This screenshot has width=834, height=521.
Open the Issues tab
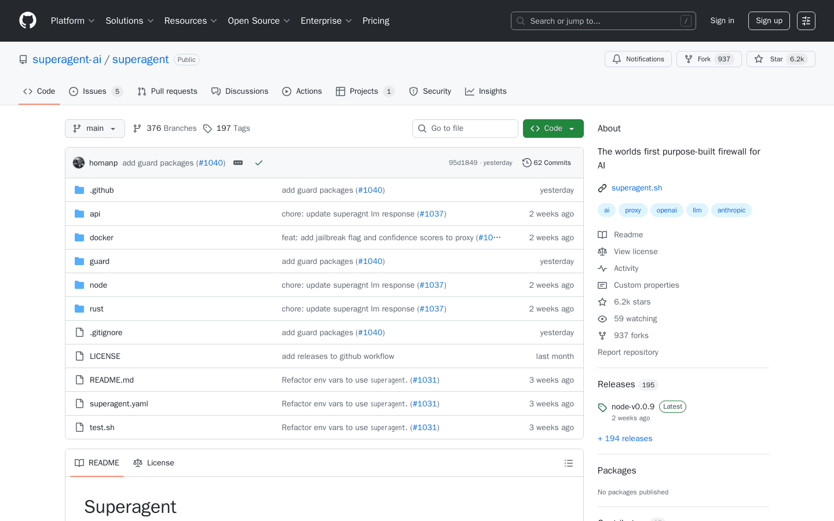[96, 91]
